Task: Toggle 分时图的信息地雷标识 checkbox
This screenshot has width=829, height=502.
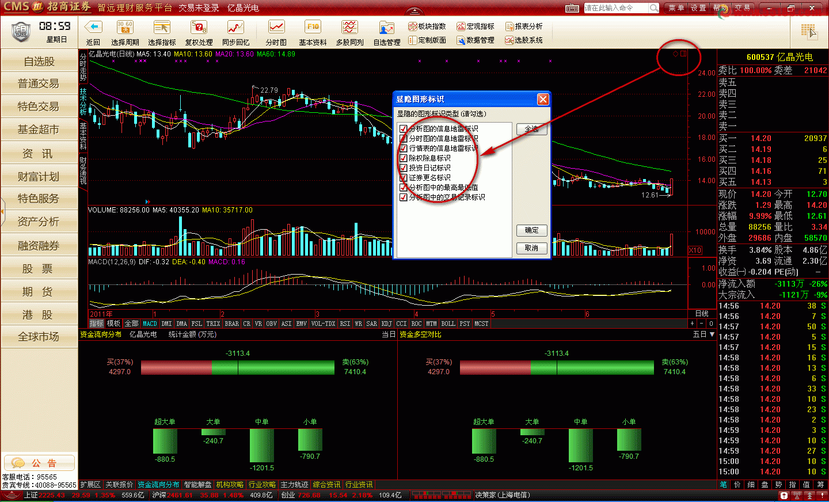Action: pyautogui.click(x=404, y=139)
